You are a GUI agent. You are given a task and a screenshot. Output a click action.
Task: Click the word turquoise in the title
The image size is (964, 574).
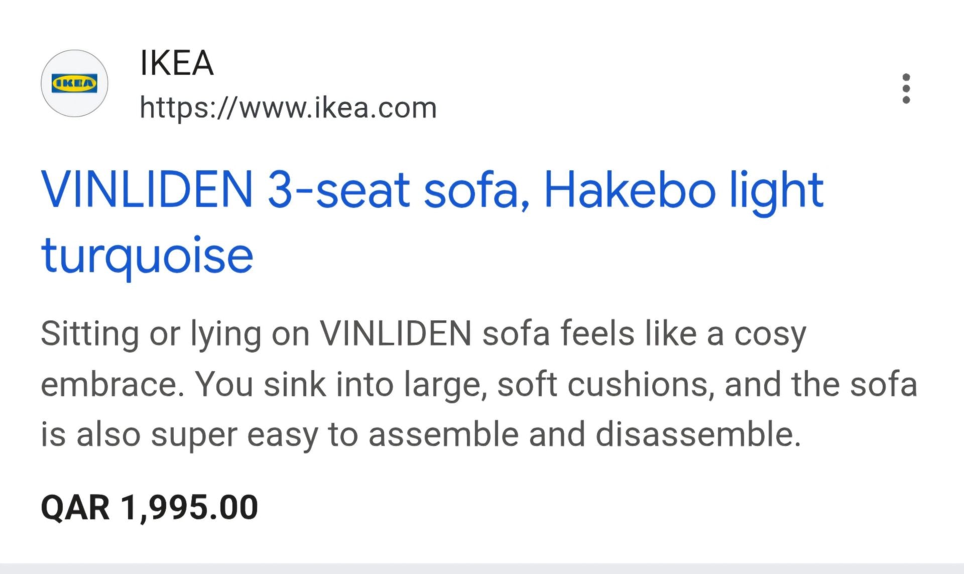coord(147,256)
